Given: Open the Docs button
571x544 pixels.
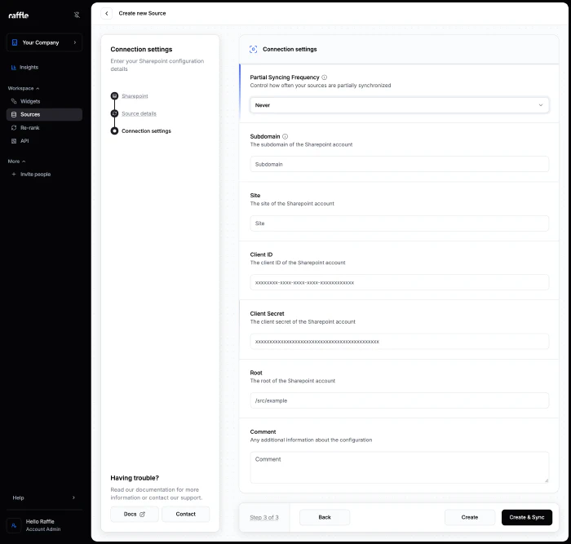Looking at the screenshot, I should 135,514.
